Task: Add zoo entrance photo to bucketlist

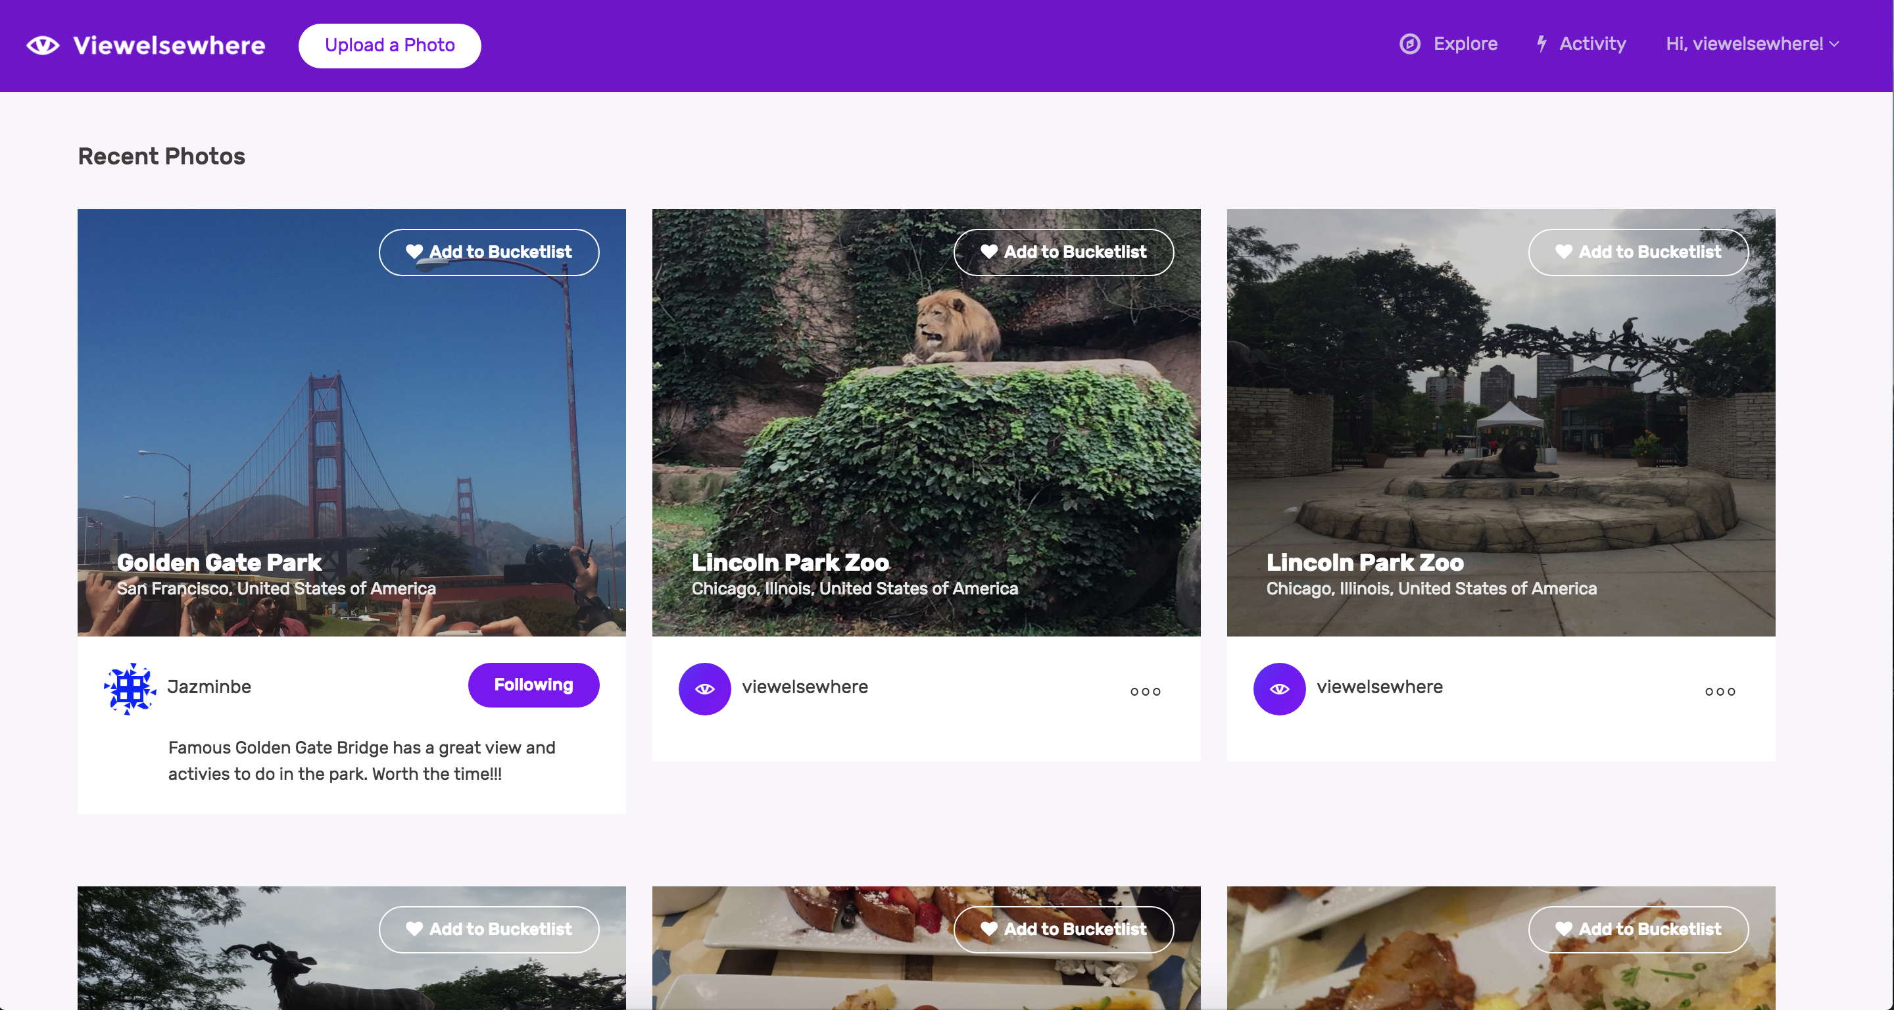Action: [x=1638, y=252]
